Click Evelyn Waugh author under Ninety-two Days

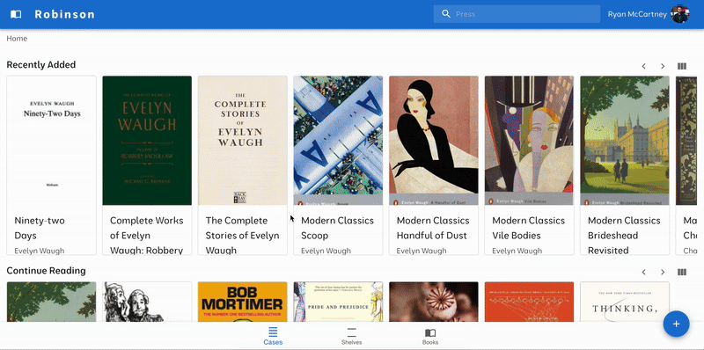pos(40,251)
